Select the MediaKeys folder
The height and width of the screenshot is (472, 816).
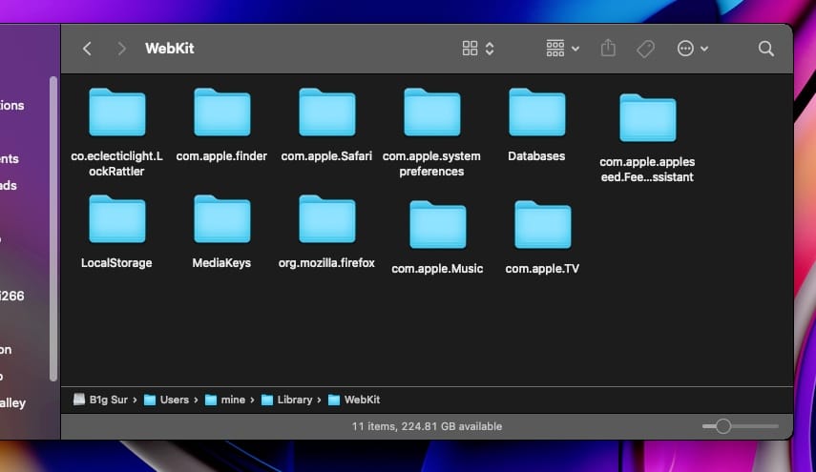tap(221, 219)
